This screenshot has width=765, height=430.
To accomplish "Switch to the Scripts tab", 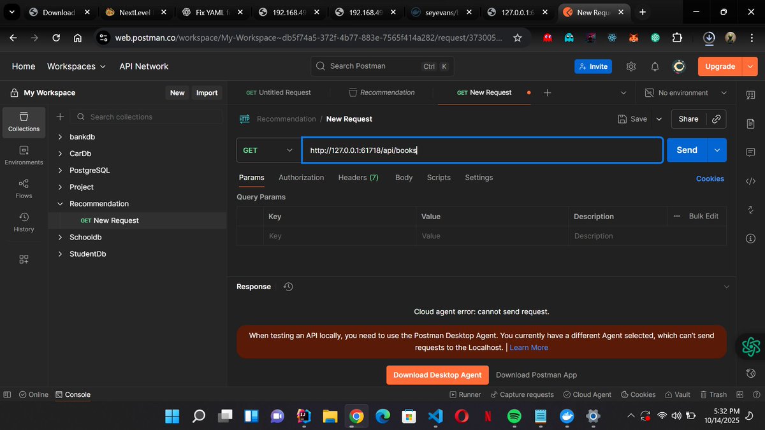I will point(439,178).
